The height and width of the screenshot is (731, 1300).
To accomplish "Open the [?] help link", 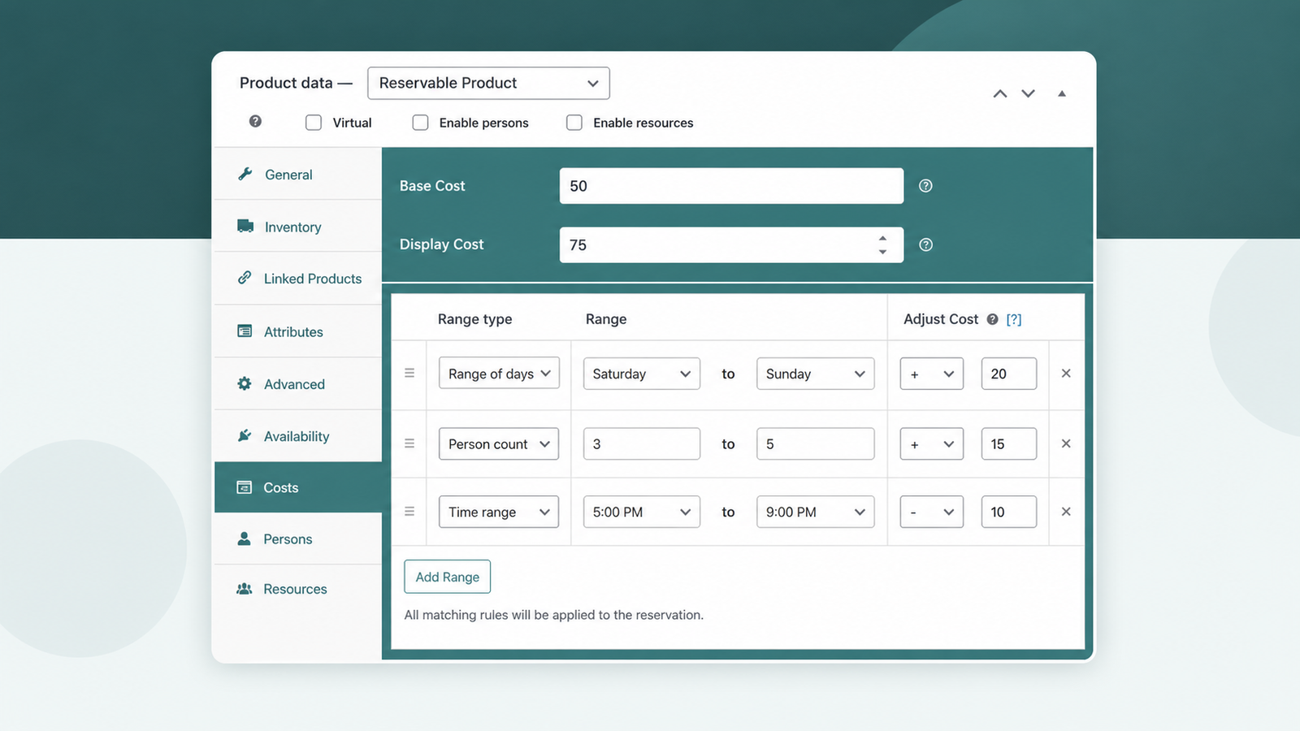I will (1014, 319).
